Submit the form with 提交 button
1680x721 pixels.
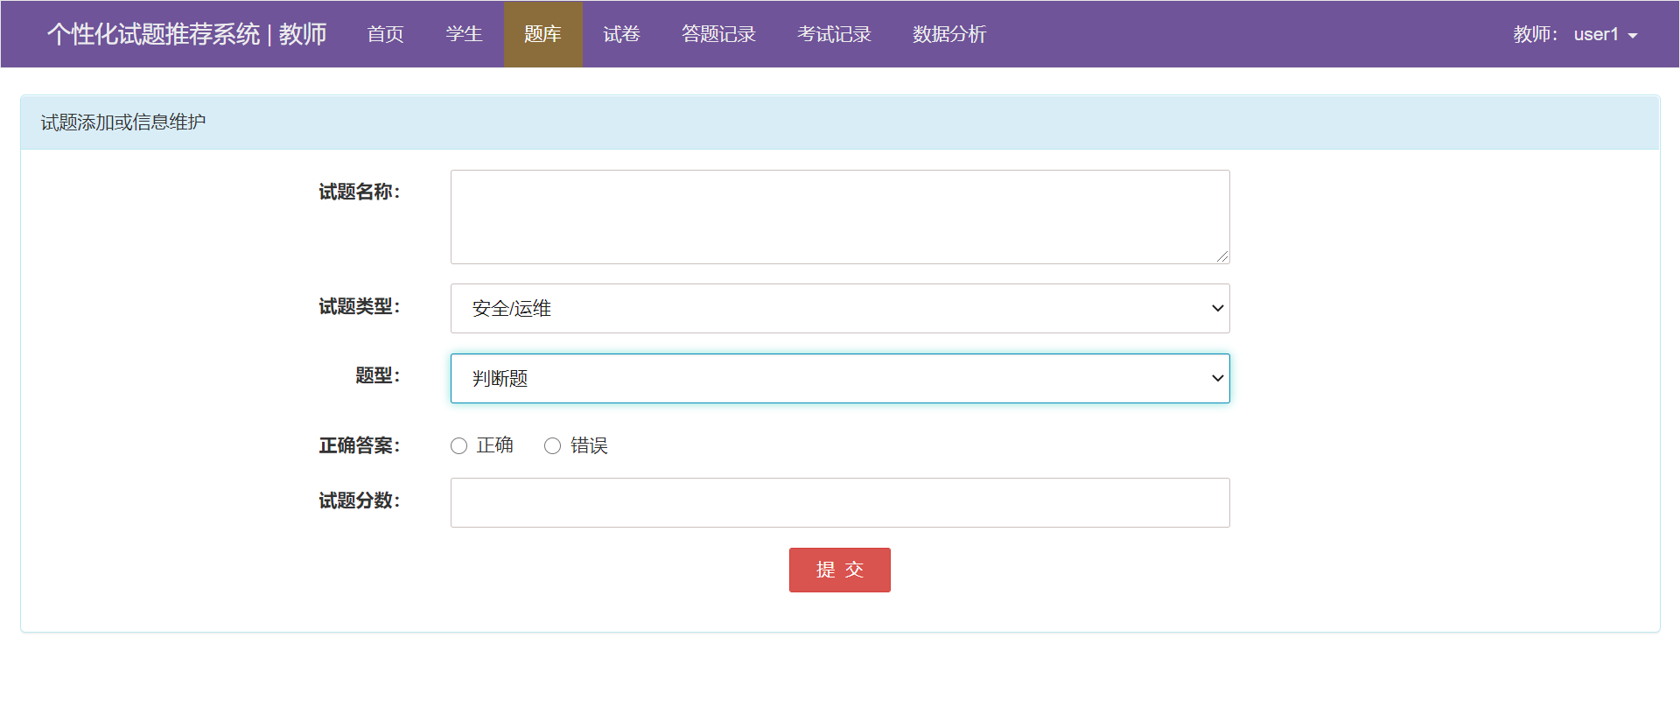coord(840,570)
